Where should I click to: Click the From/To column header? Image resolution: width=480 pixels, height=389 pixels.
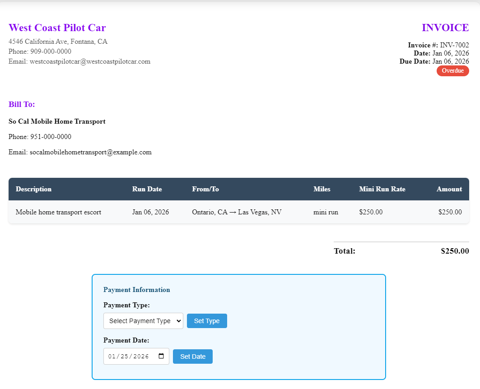205,189
